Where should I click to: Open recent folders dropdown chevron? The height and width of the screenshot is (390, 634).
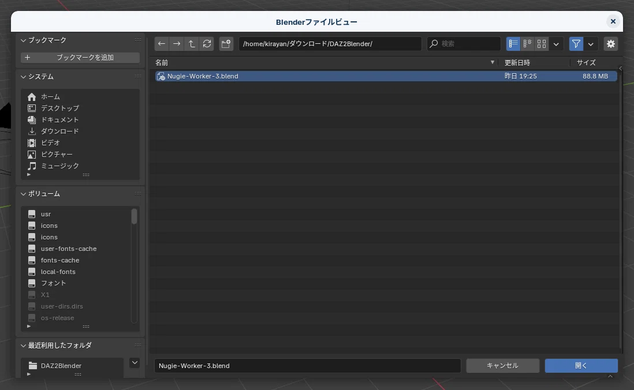click(135, 362)
